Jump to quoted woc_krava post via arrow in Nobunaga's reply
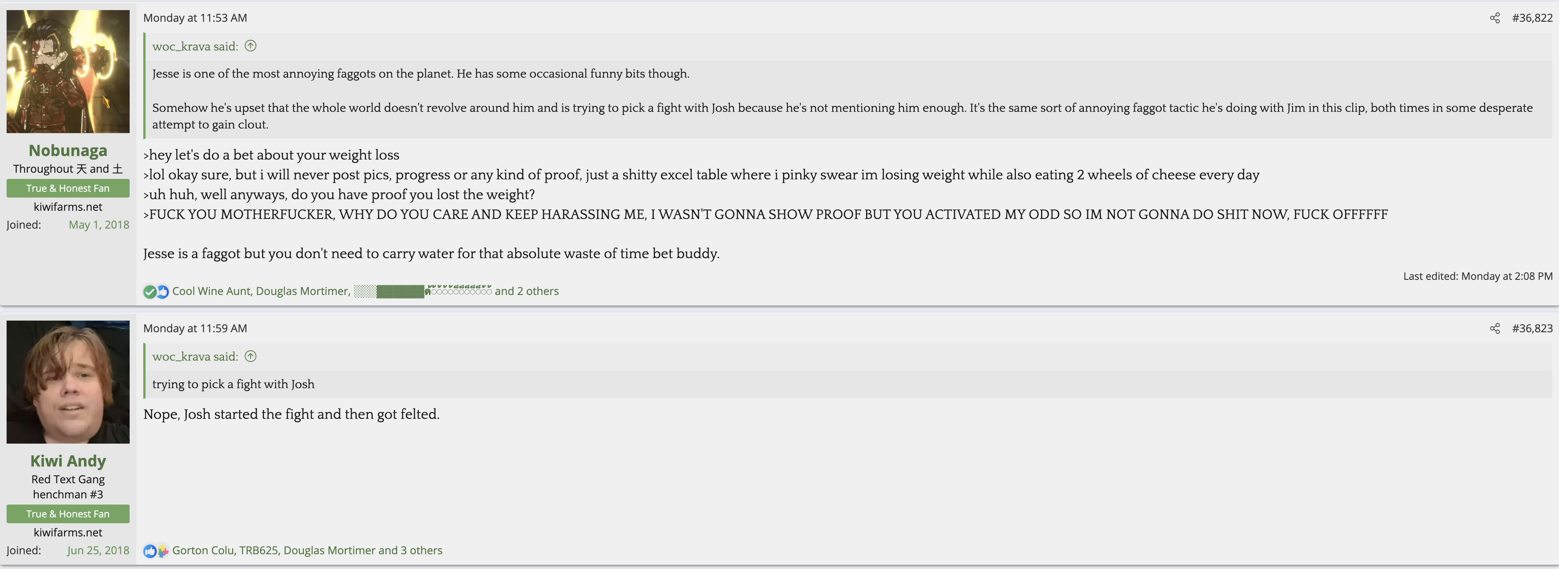This screenshot has height=569, width=1559. click(250, 46)
